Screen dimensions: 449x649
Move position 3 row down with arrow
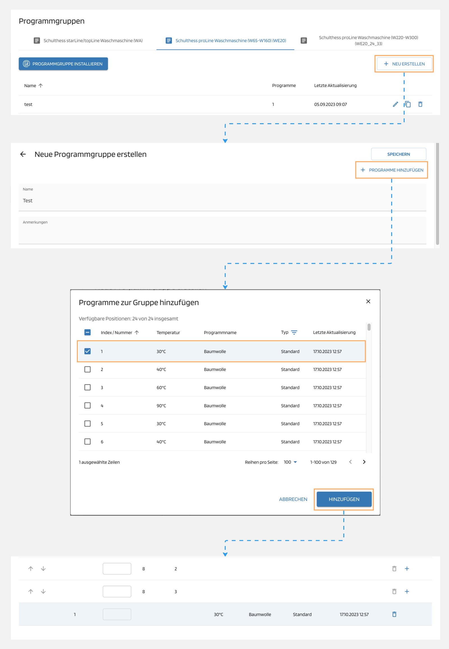click(x=43, y=591)
